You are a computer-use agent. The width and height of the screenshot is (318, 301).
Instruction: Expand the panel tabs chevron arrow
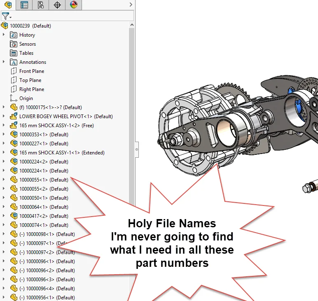click(131, 5)
